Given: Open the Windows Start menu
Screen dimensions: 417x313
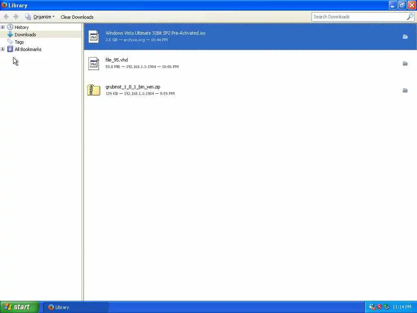Looking at the screenshot, I should tap(20, 307).
